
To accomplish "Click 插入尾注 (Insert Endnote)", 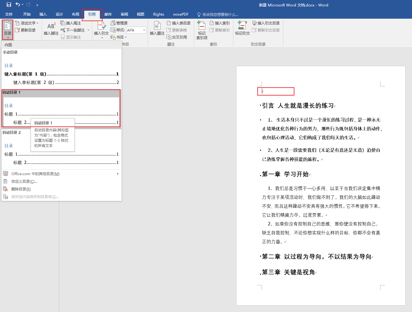I will click(71, 23).
